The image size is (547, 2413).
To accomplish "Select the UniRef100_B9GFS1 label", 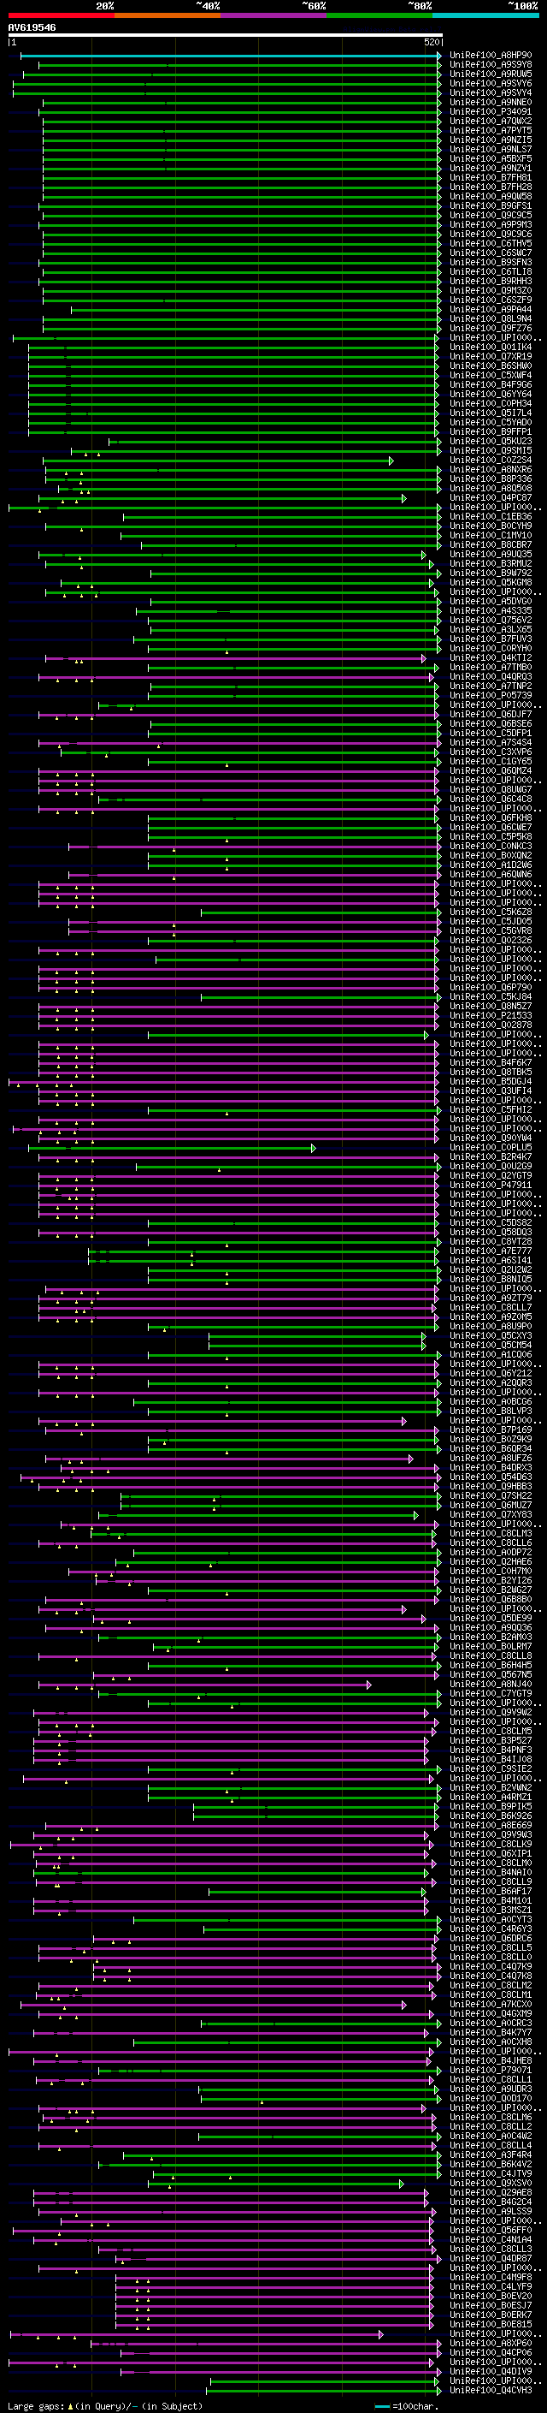I will coord(491,206).
